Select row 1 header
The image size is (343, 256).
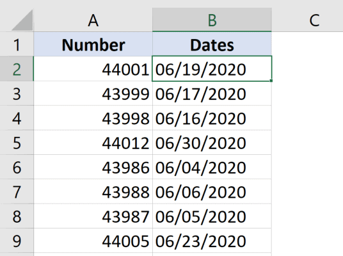(x=17, y=44)
